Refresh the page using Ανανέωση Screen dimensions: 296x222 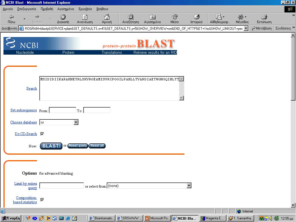coord(85,19)
